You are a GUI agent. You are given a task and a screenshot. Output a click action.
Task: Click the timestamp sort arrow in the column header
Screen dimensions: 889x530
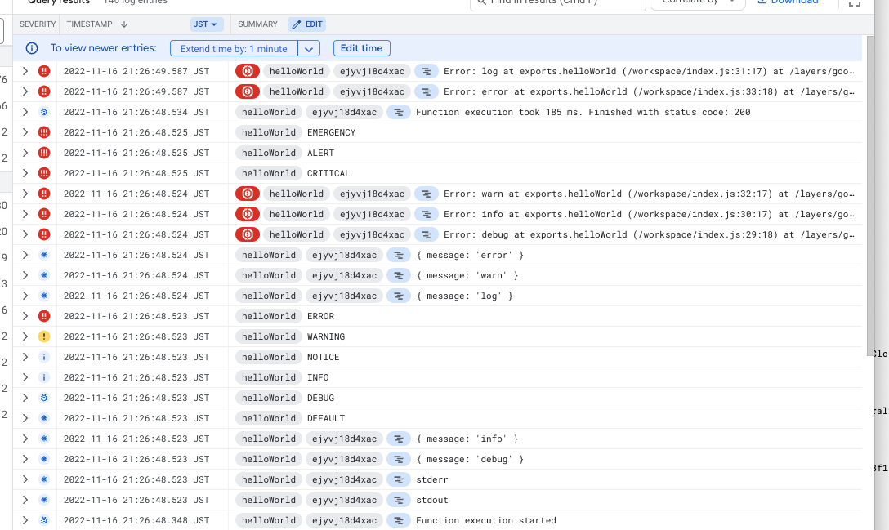pyautogui.click(x=124, y=24)
